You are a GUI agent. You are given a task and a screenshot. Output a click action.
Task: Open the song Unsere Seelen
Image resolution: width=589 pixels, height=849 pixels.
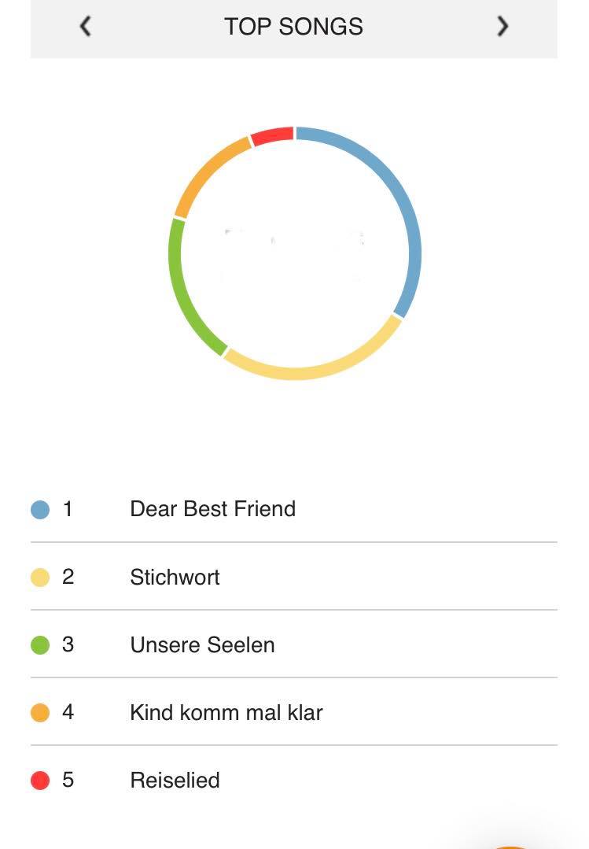pos(294,644)
